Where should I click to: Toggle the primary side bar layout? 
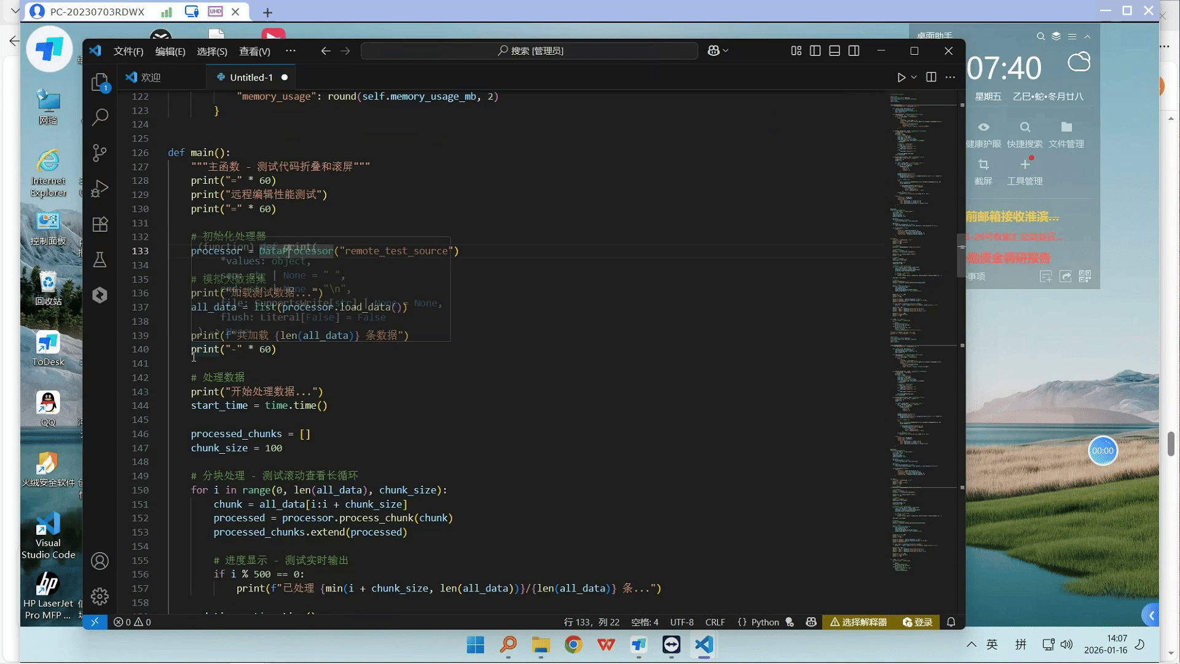[815, 51]
